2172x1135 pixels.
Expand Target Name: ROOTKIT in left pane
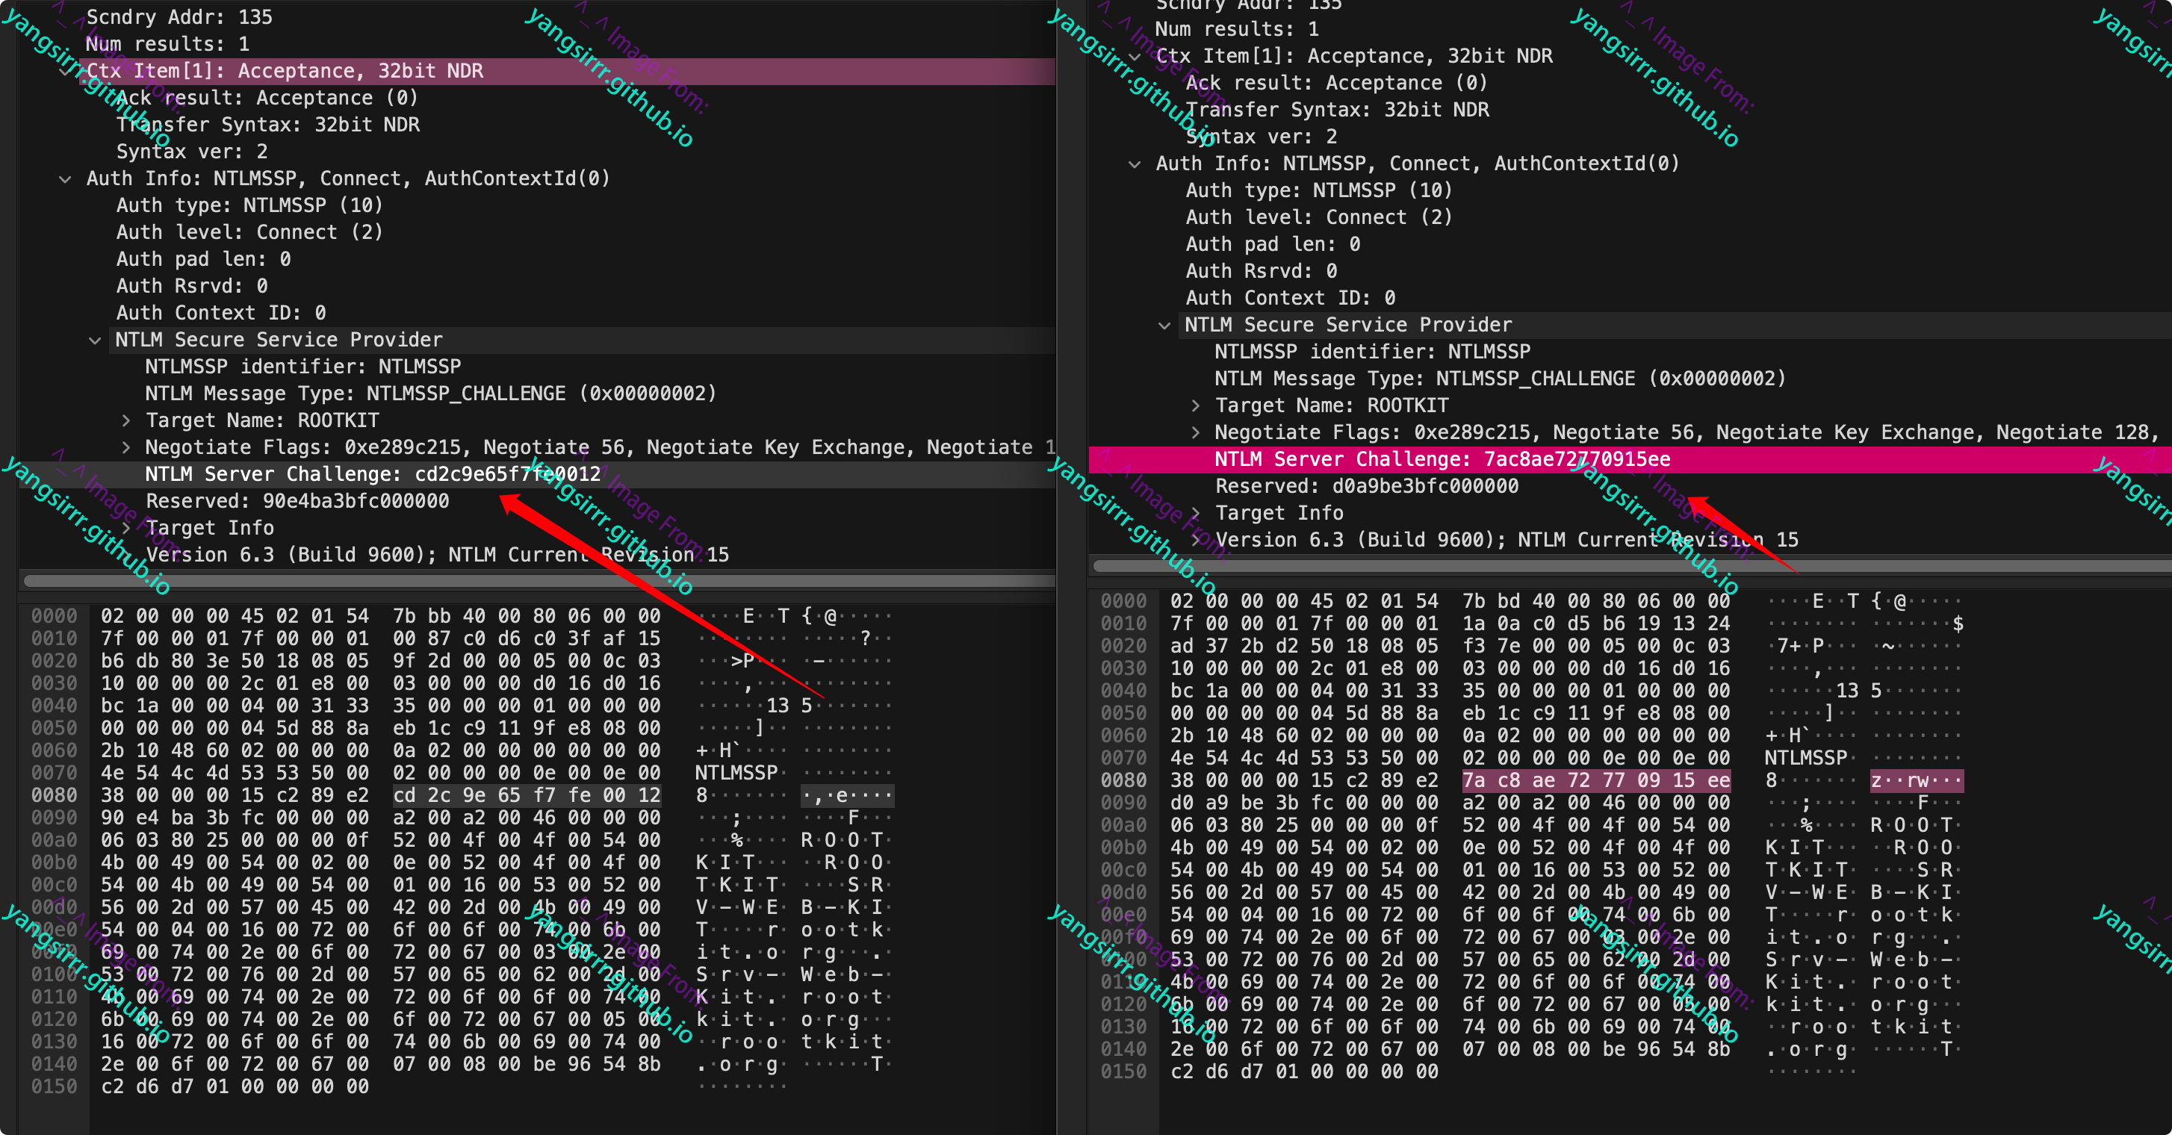(125, 421)
